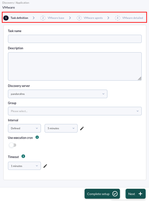Open the 5 minutes interval dropdown

click(61, 128)
